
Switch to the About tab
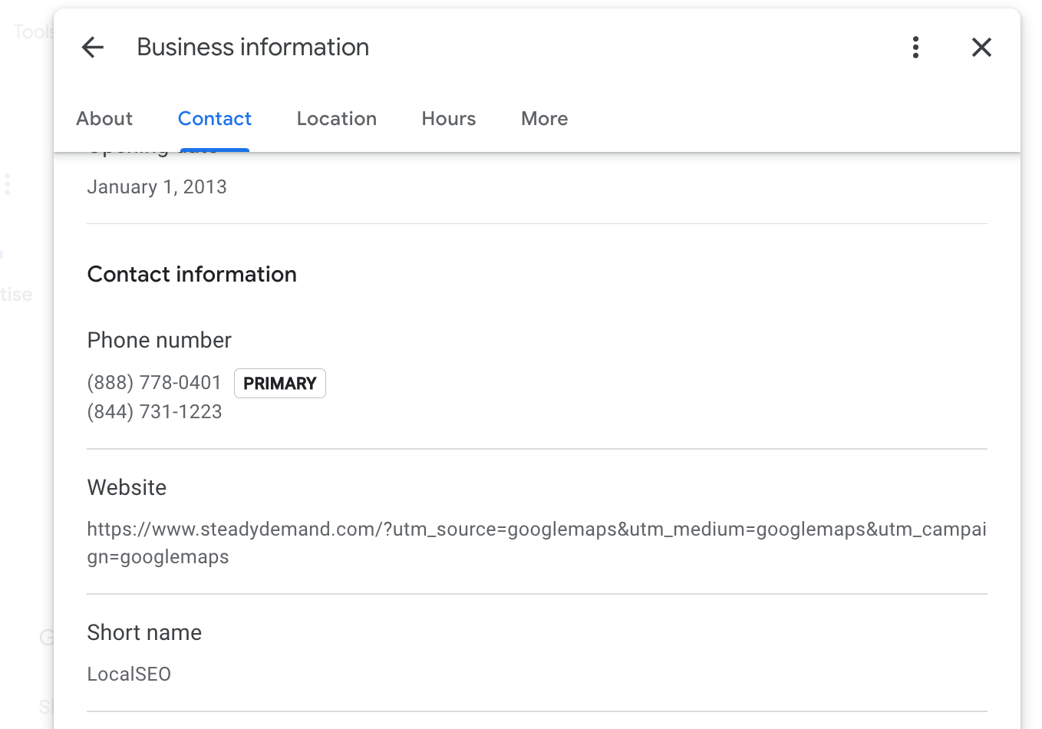(104, 119)
